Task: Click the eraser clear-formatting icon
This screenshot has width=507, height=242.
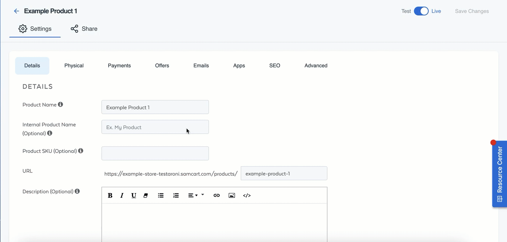Action: tap(146, 195)
